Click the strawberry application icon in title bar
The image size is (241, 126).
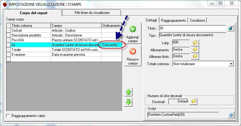[5, 5]
